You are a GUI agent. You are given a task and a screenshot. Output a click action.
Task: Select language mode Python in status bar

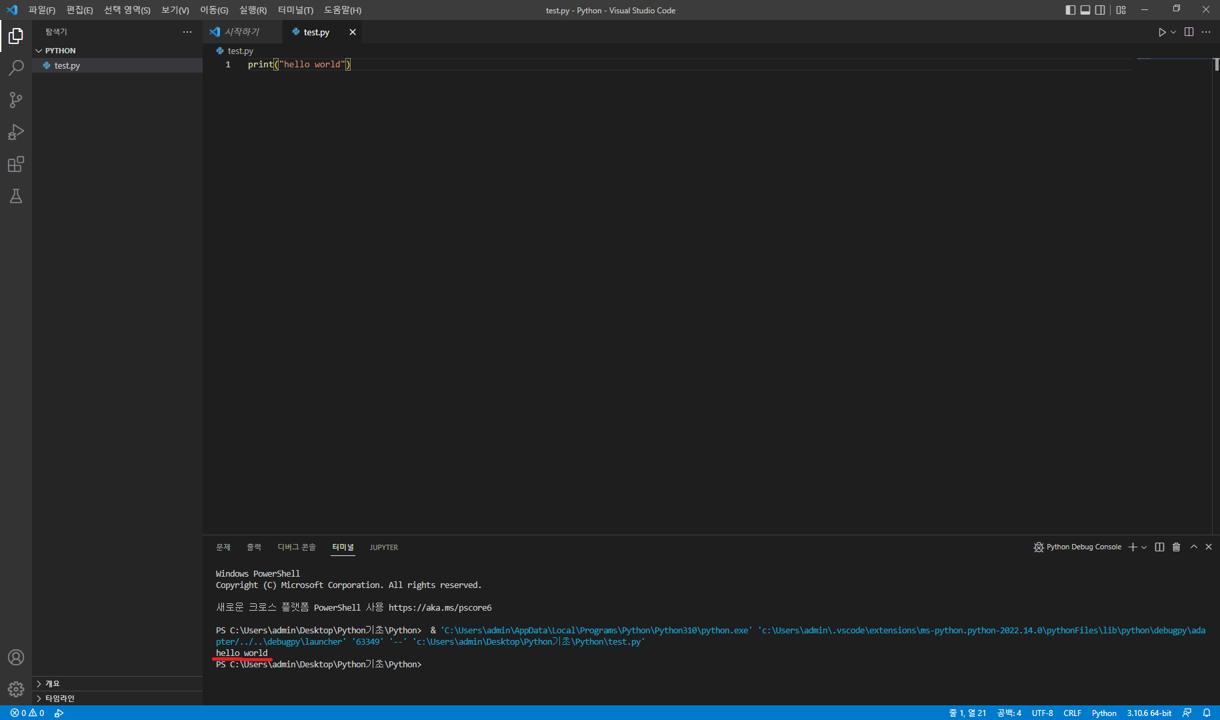pyautogui.click(x=1104, y=713)
